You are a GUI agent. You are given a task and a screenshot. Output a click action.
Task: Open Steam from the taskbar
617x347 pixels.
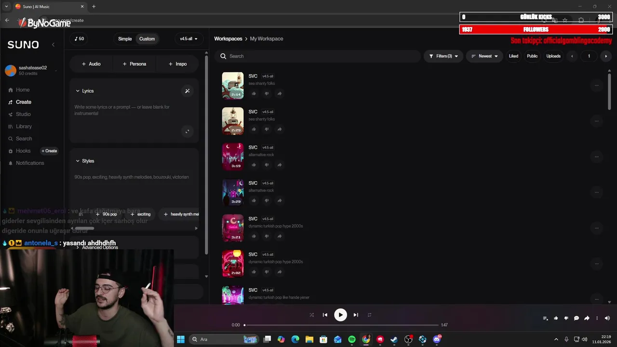coord(394,339)
